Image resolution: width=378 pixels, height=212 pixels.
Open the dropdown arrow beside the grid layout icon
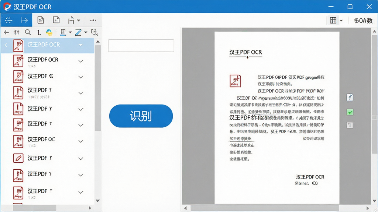click(x=341, y=21)
